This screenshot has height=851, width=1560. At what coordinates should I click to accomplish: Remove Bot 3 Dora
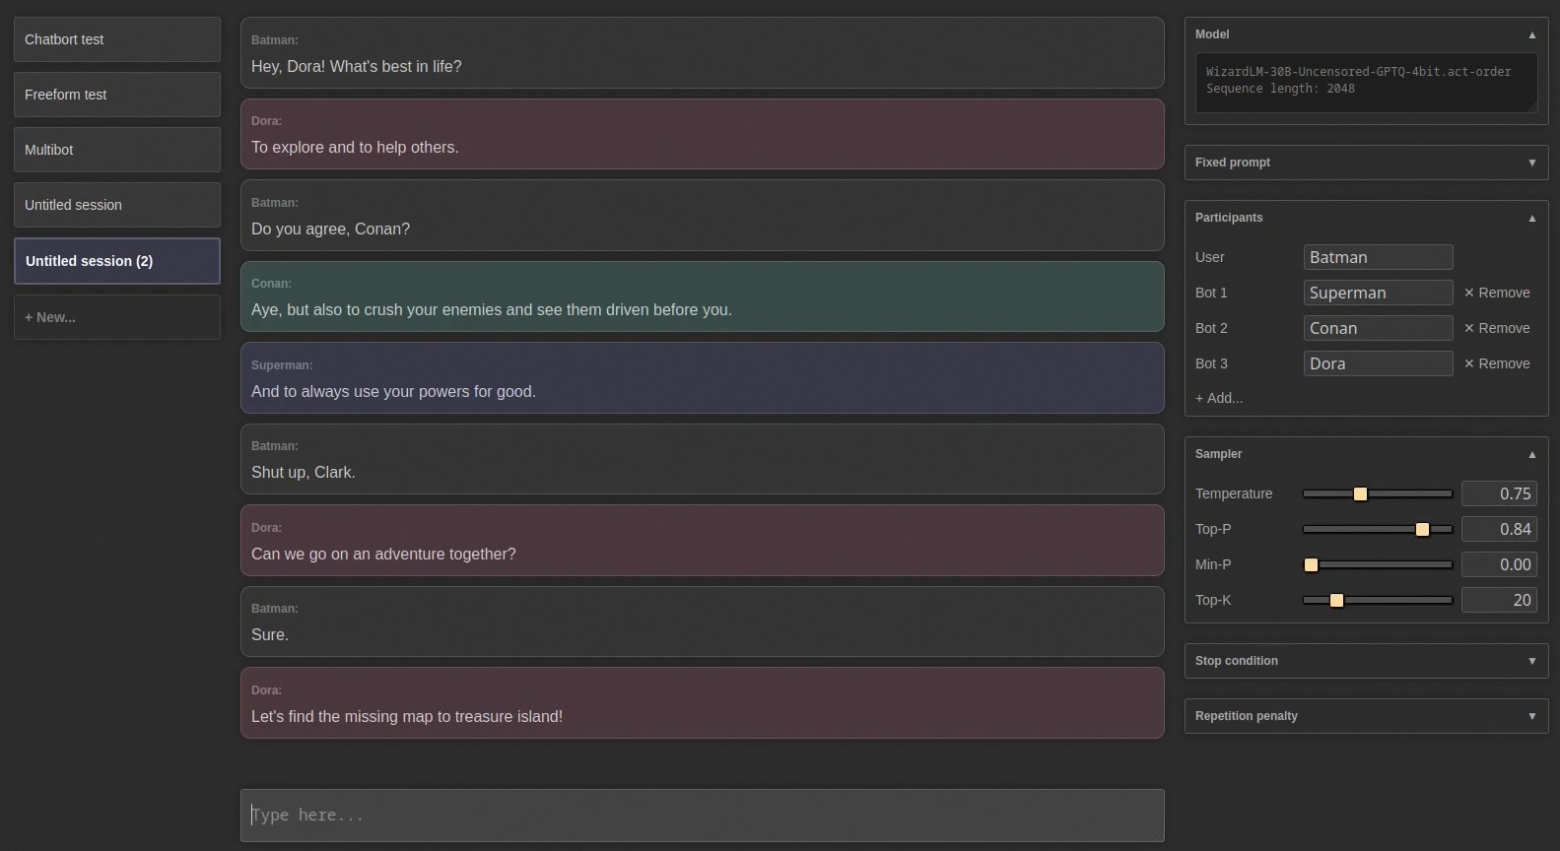(x=1497, y=363)
